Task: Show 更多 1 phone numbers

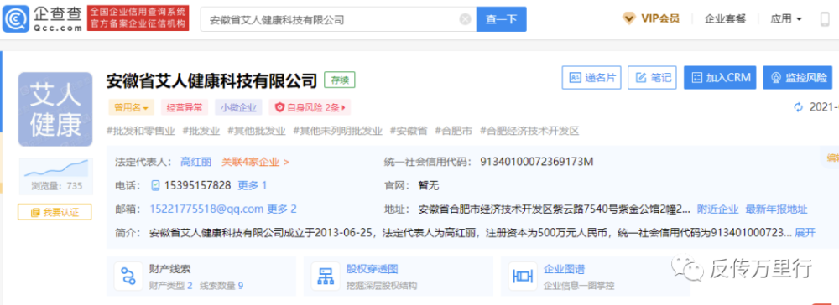Action: pyautogui.click(x=253, y=185)
